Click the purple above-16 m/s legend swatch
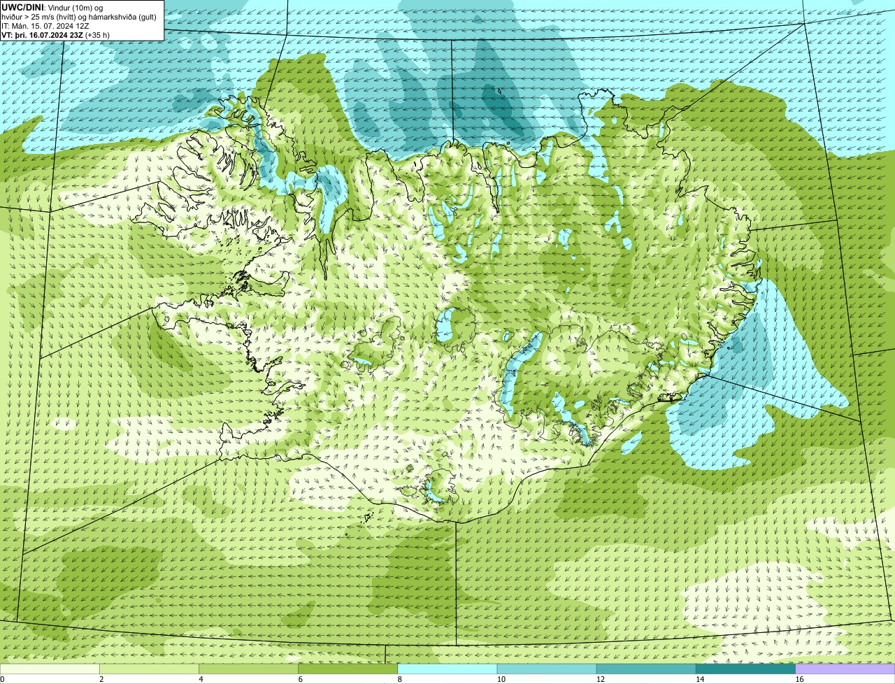 pyautogui.click(x=845, y=669)
